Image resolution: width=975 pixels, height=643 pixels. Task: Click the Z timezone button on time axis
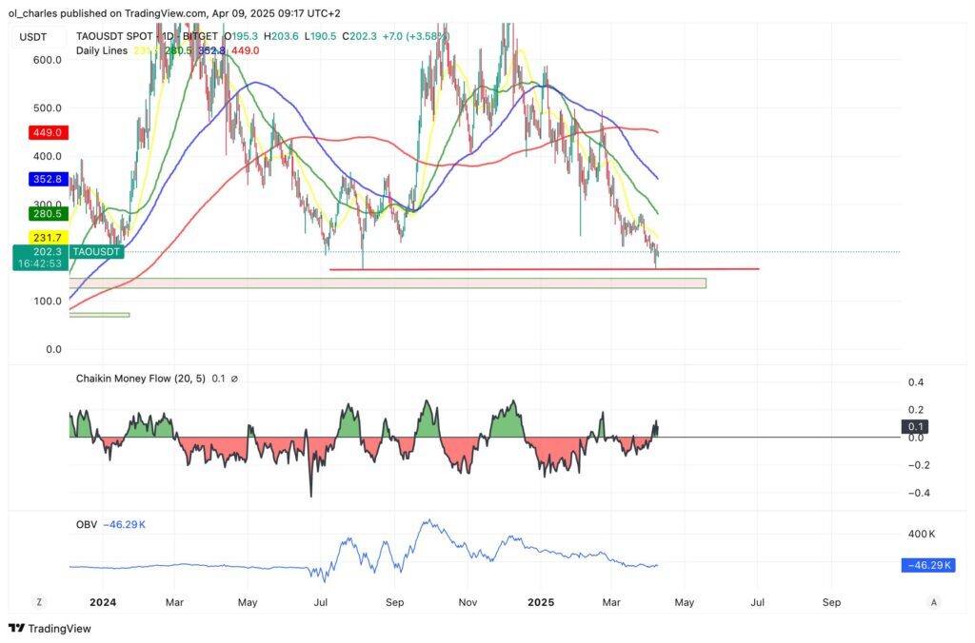(39, 602)
